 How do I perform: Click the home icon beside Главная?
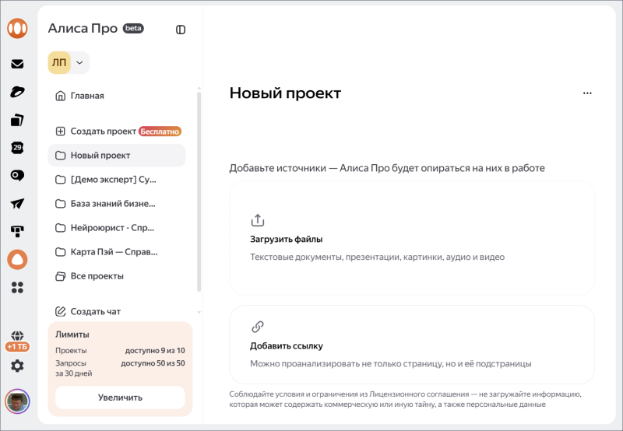click(60, 96)
